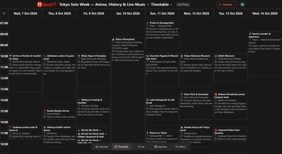Viewport: 282px width, 154px height.
Task: Open the Ghibli Museum event card
Action: click(x=231, y=67)
